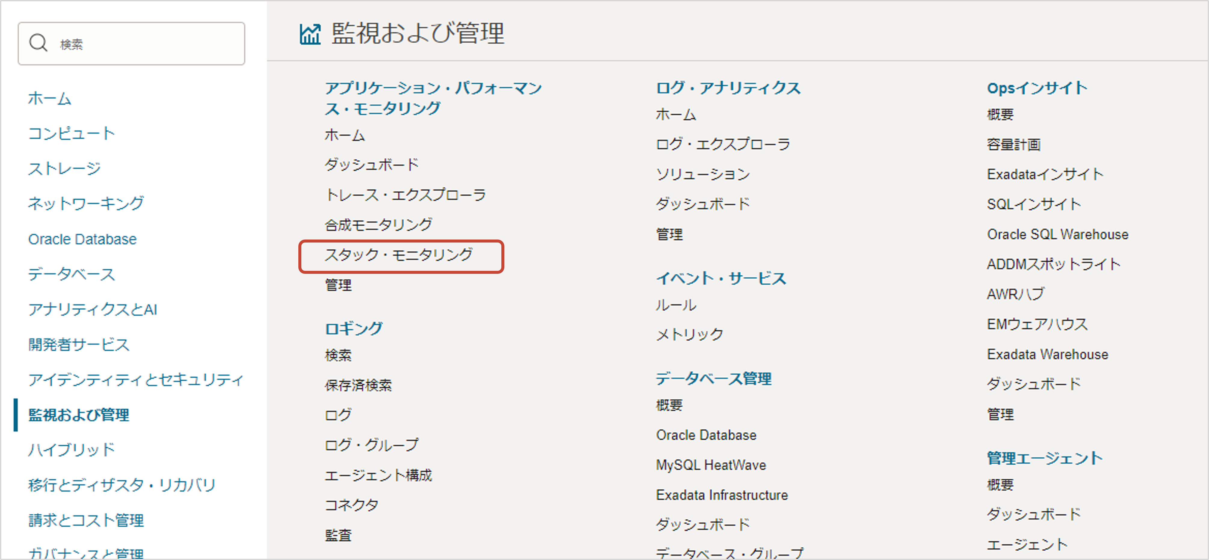The height and width of the screenshot is (560, 1209).
Task: Open ネットワーキング category in sidebar
Action: point(86,204)
